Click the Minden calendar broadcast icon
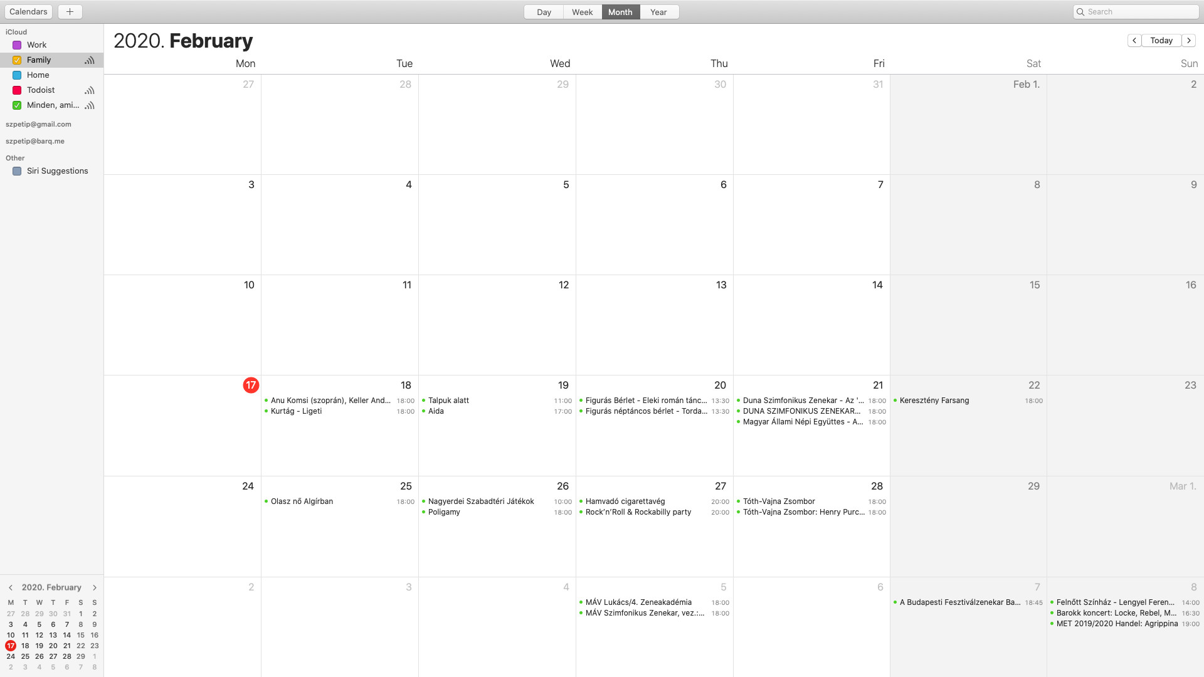 [x=90, y=105]
